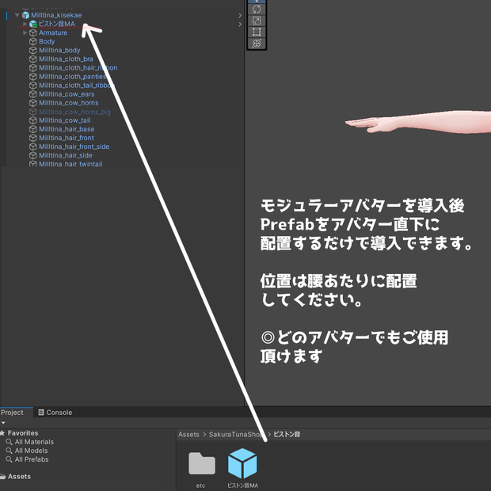Click the Milltina_kisekae prefab cube icon
This screenshot has height=491, width=491.
25,15
